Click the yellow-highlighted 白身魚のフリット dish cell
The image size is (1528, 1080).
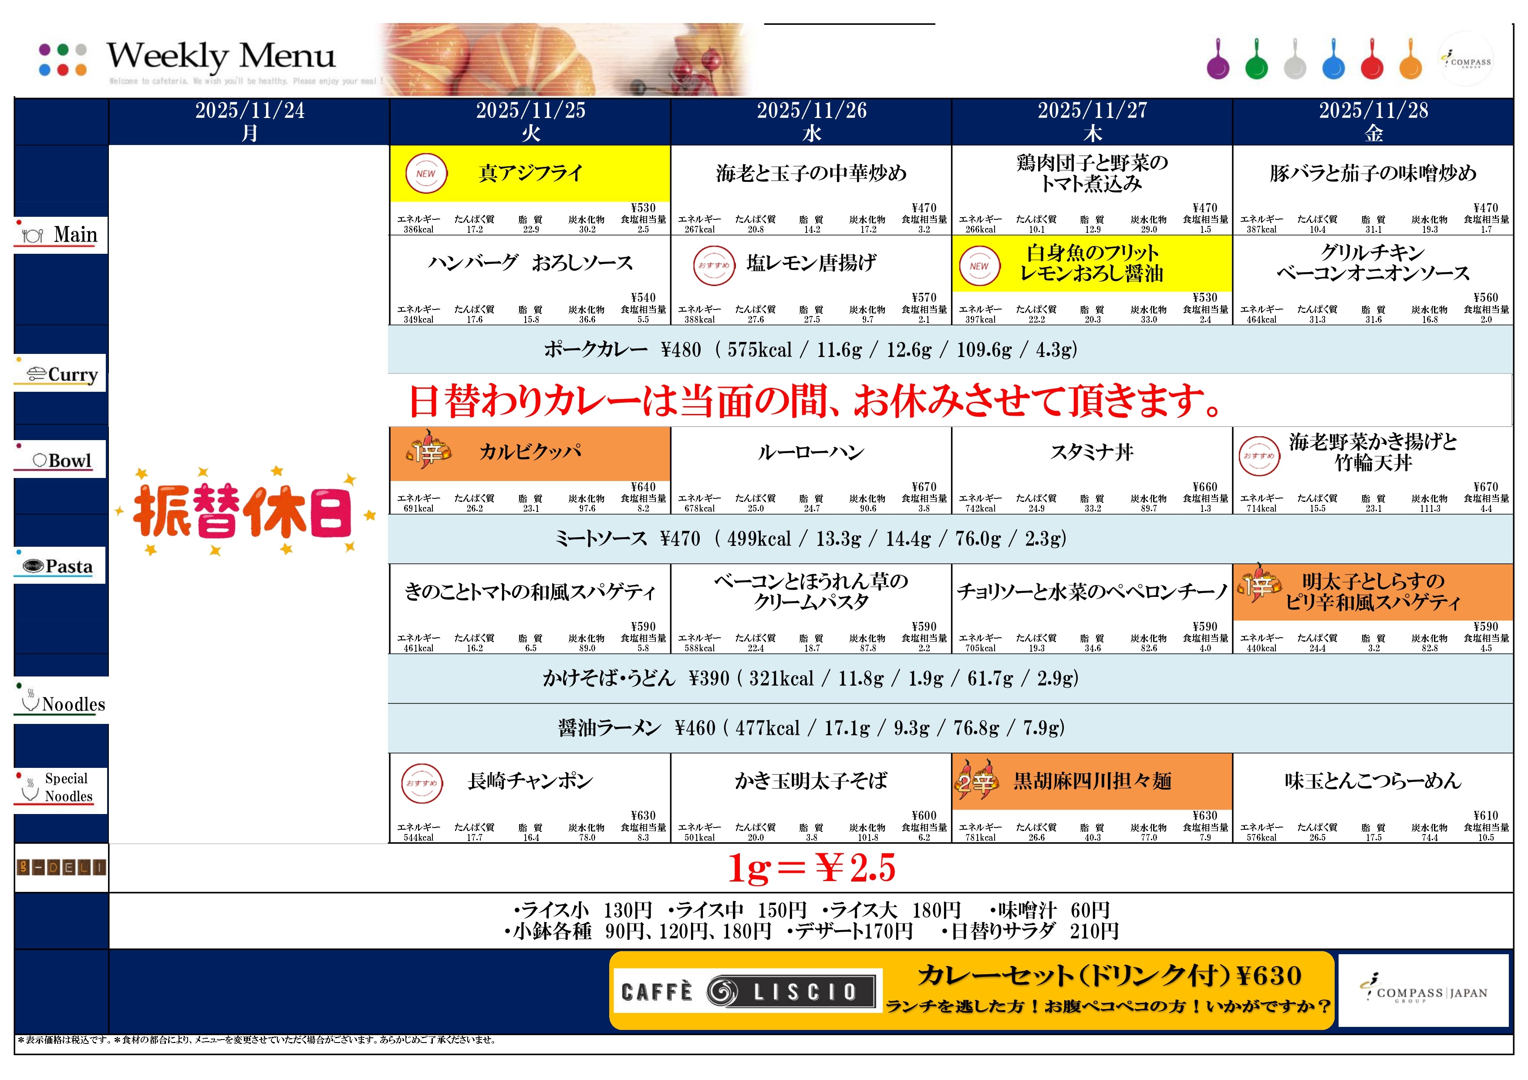pos(1091,263)
